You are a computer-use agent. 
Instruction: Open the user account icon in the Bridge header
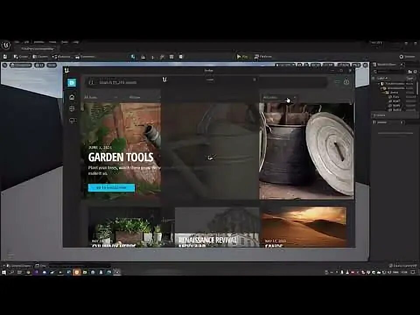pos(346,81)
